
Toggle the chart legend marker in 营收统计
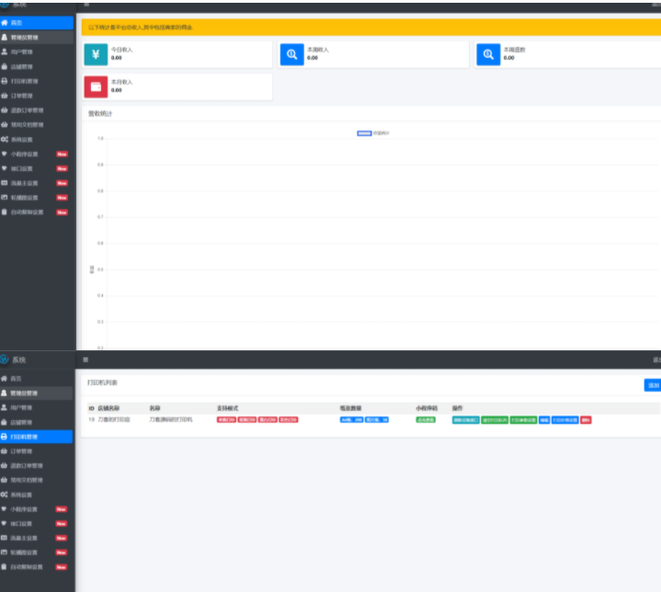click(x=364, y=133)
